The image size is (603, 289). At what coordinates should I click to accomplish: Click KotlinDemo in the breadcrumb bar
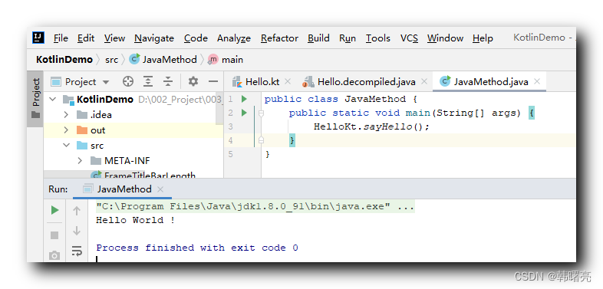coord(64,60)
